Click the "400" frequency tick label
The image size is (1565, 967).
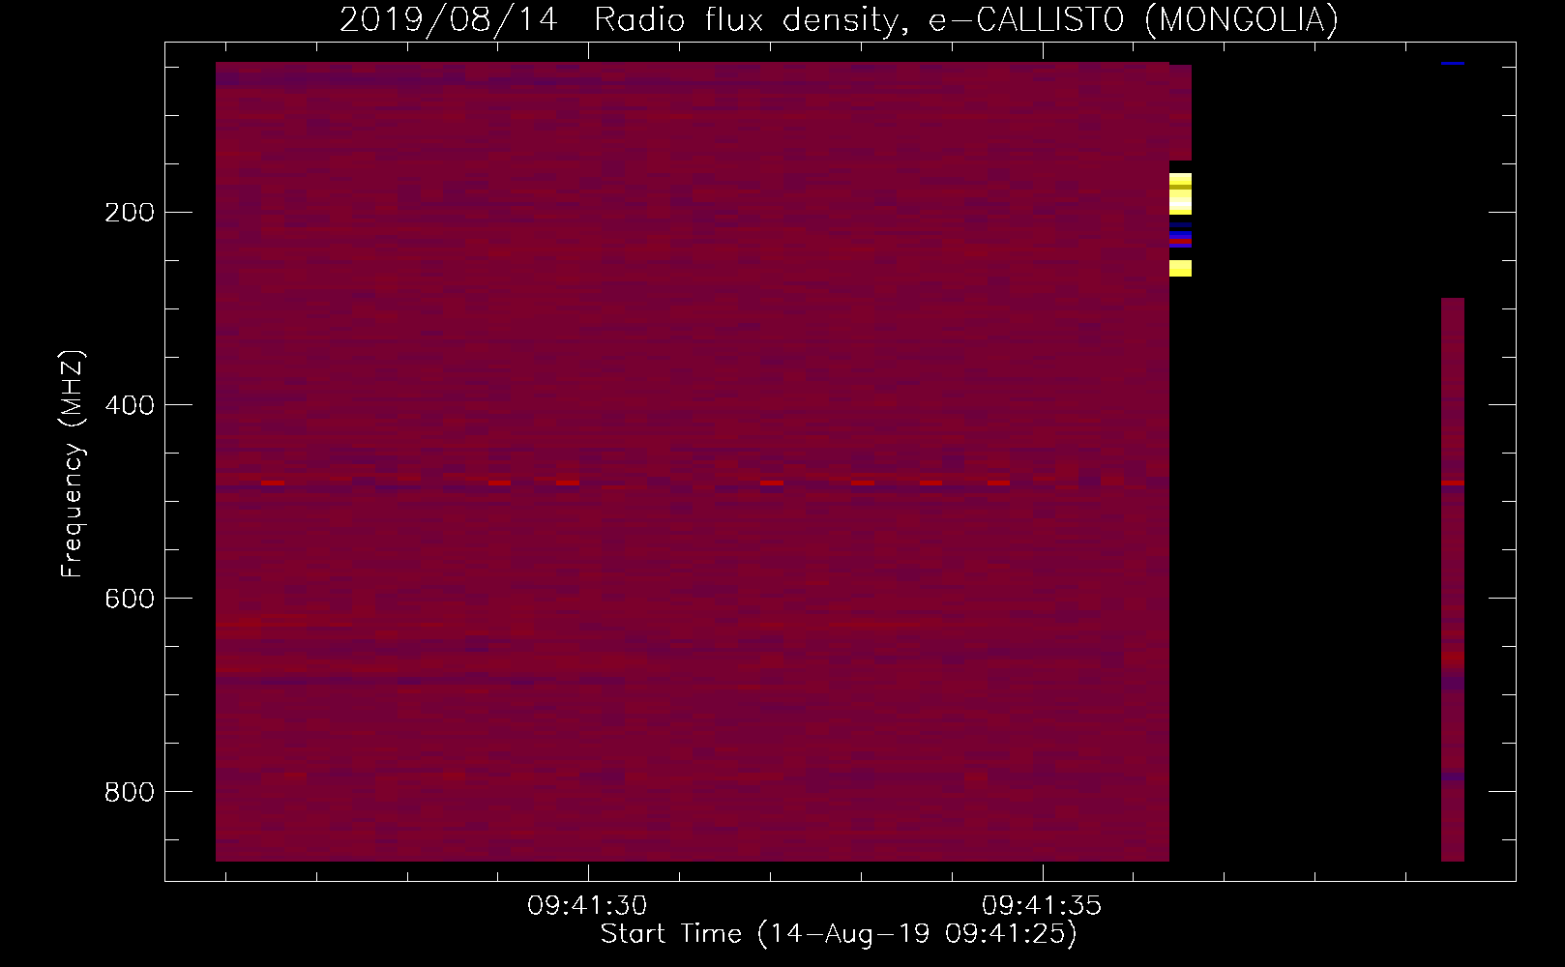130,405
